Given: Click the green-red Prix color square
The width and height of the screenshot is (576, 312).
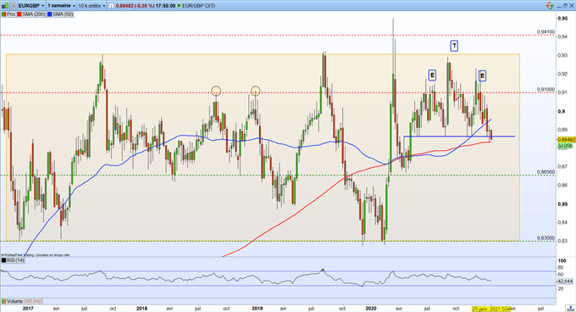Looking at the screenshot, I should 3,14.
